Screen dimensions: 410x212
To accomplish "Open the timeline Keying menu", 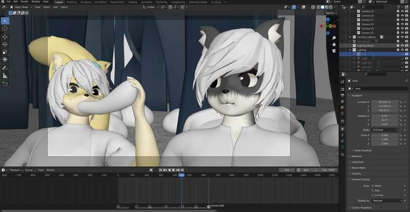I will 30,170.
